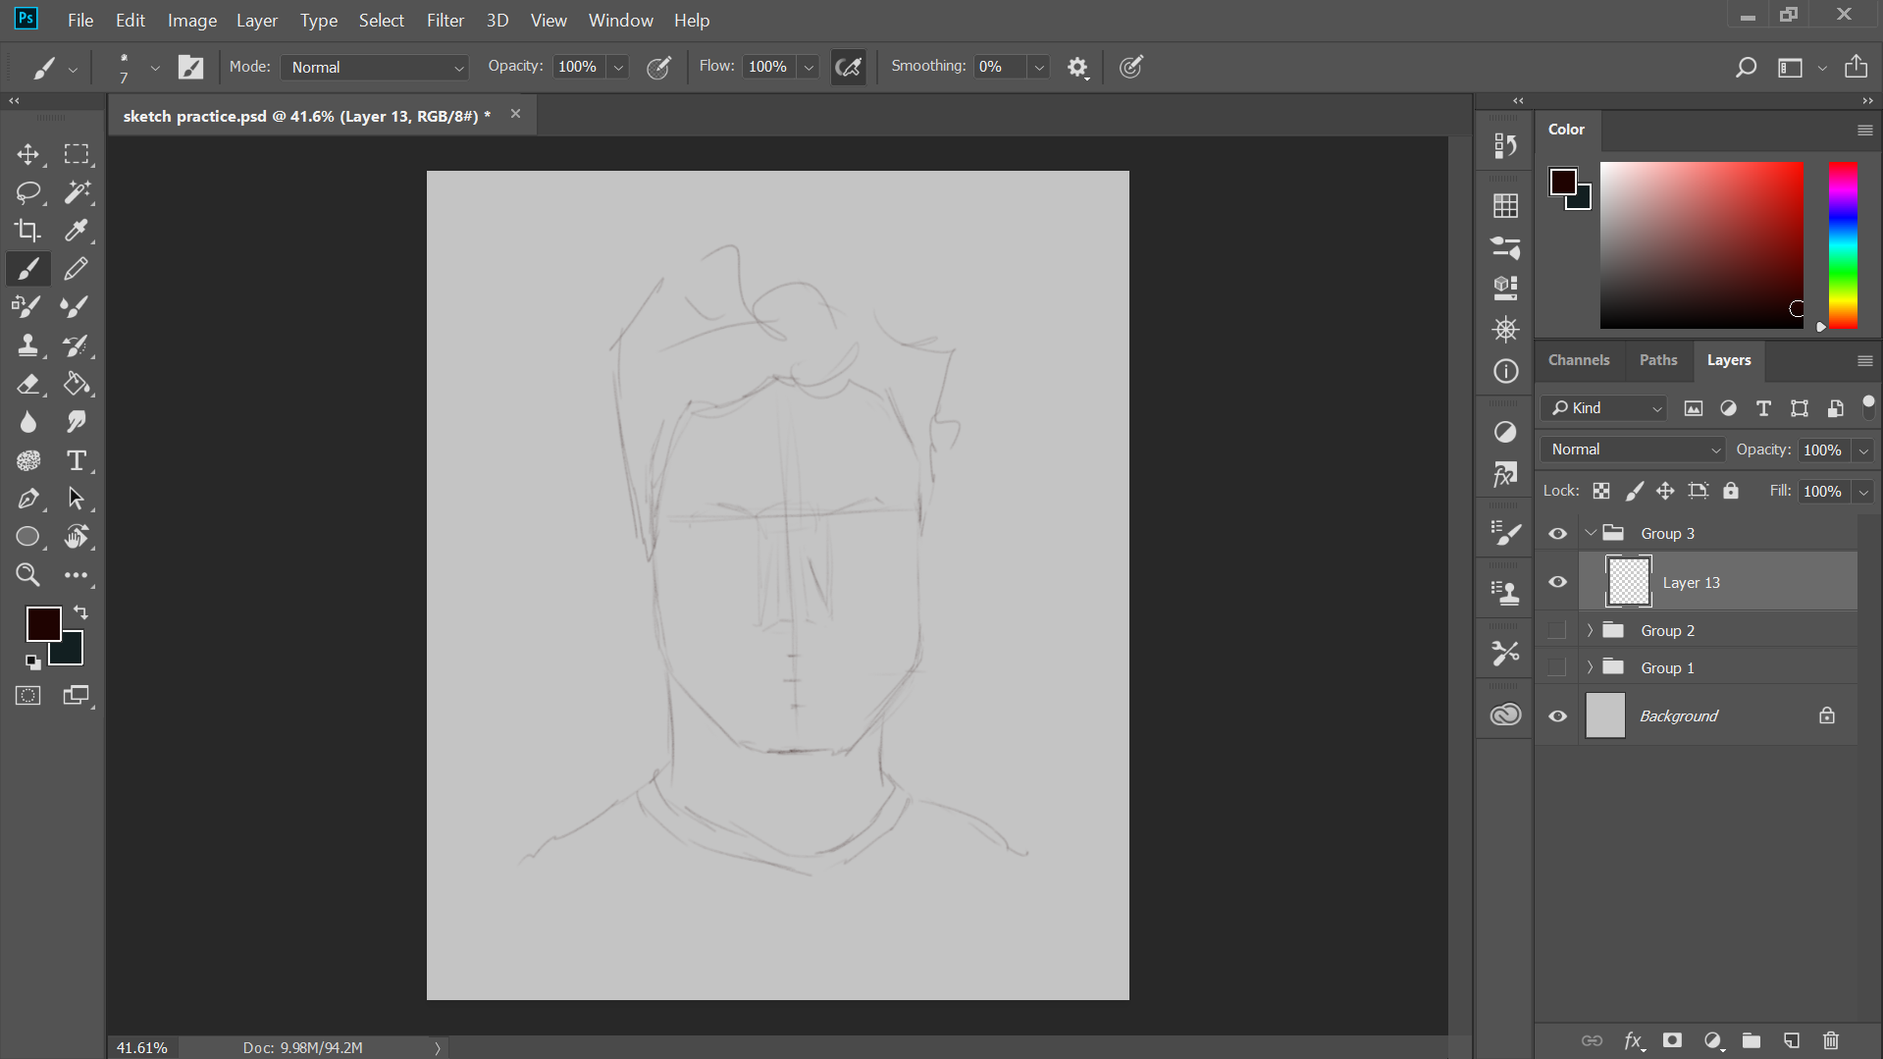Show the Group 2 layer group
1883x1059 pixels.
(x=1557, y=630)
